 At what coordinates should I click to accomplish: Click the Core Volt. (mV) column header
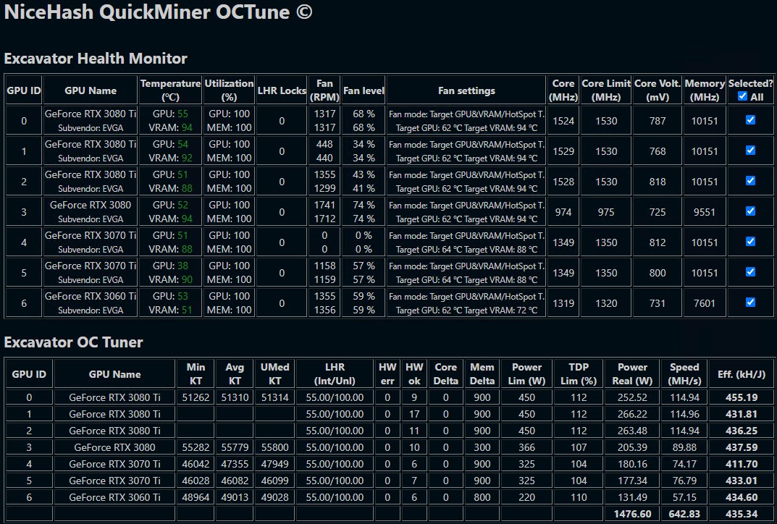[658, 90]
